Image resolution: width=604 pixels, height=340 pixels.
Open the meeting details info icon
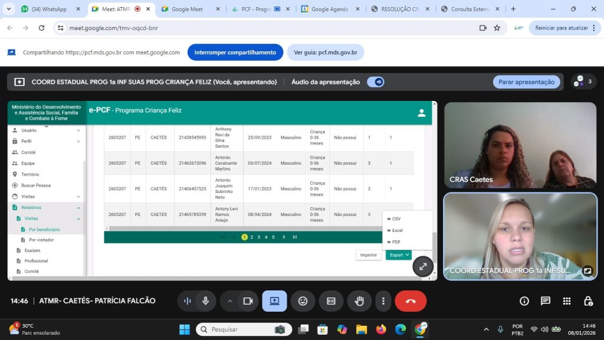tap(524, 301)
